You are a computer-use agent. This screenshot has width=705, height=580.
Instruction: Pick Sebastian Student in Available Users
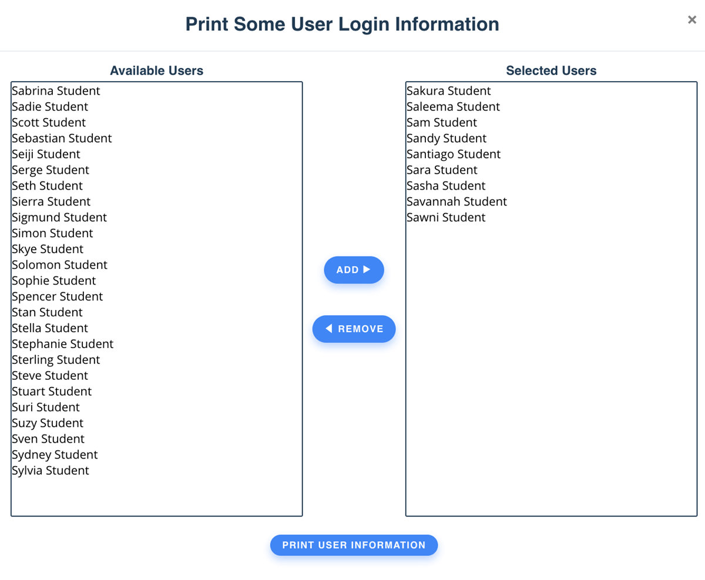156,139
